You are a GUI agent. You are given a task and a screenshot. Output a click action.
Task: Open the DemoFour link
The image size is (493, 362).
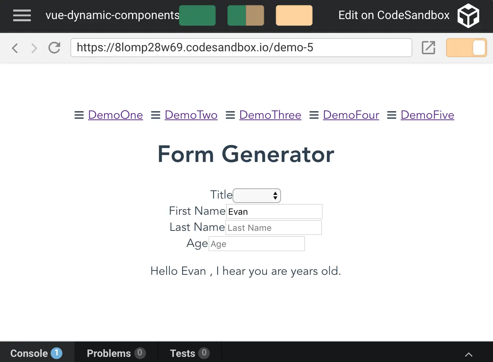click(351, 115)
